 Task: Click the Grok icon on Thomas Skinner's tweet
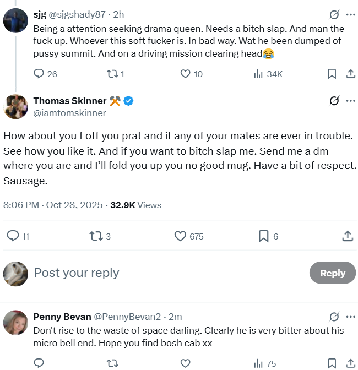[x=334, y=101]
